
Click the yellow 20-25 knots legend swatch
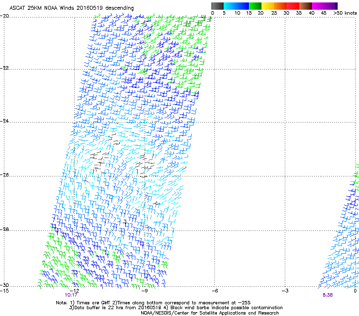[x=268, y=6]
